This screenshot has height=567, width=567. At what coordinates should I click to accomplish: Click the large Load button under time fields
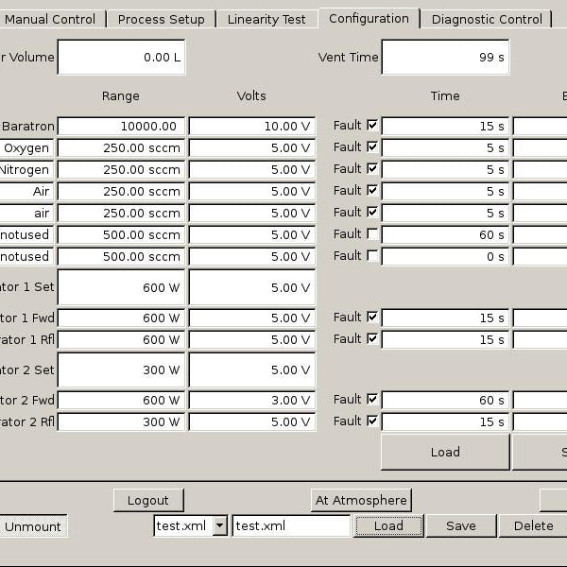(445, 452)
